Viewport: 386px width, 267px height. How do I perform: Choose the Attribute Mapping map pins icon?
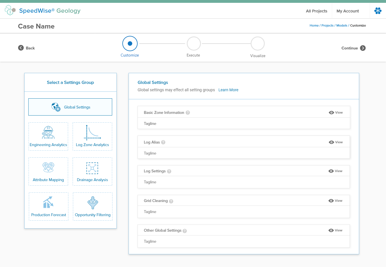48,168
